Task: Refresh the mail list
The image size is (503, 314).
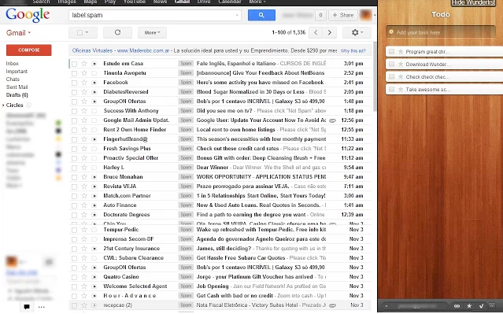Action: coord(117,32)
